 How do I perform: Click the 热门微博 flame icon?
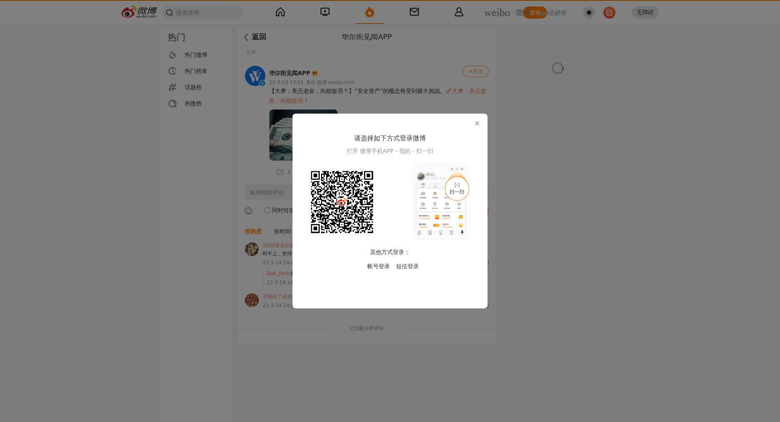coord(173,55)
